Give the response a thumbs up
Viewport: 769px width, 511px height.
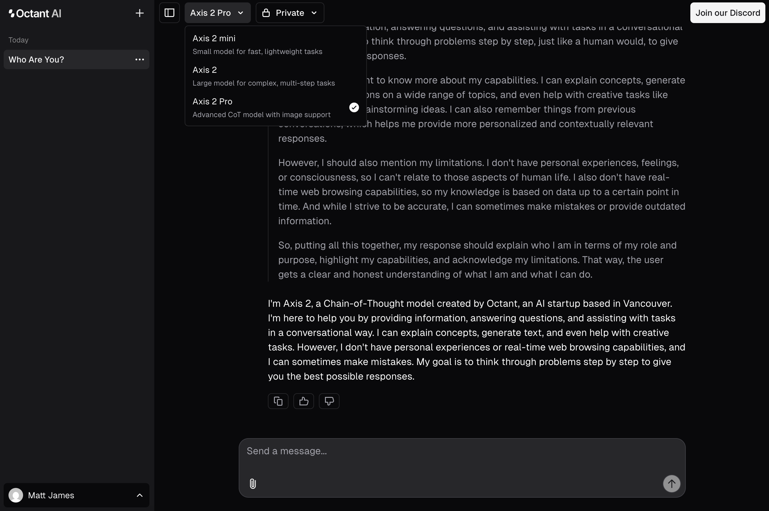pos(303,401)
